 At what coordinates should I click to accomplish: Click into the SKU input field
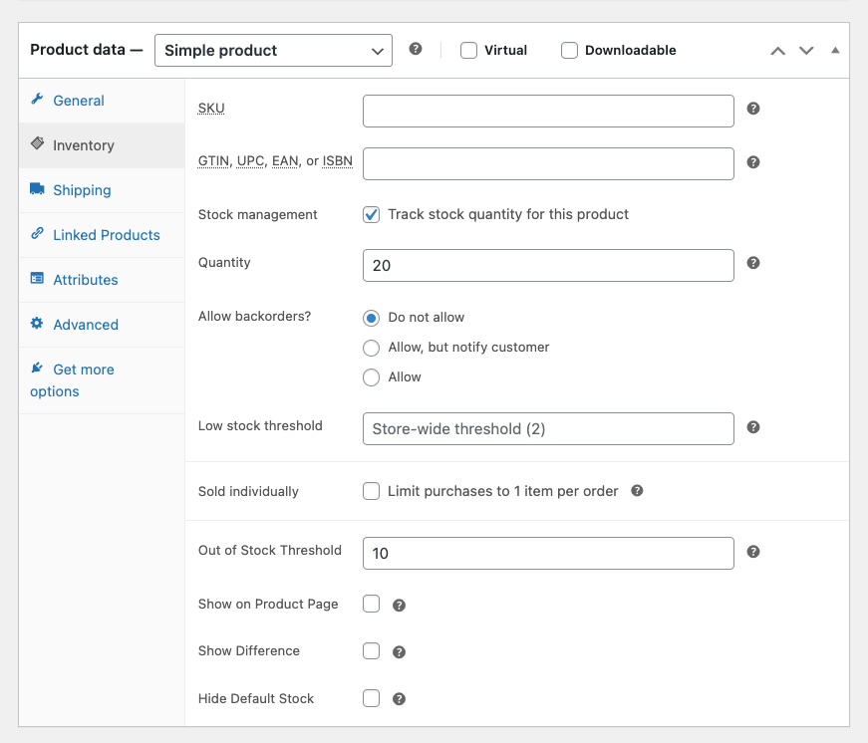548,112
